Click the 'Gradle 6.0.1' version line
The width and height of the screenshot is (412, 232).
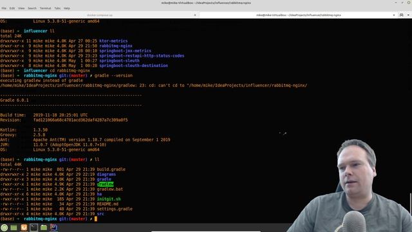coord(14,101)
